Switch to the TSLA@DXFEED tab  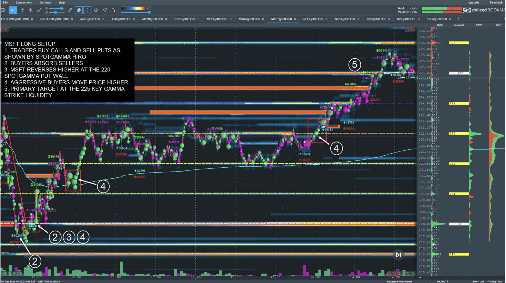tap(437, 19)
